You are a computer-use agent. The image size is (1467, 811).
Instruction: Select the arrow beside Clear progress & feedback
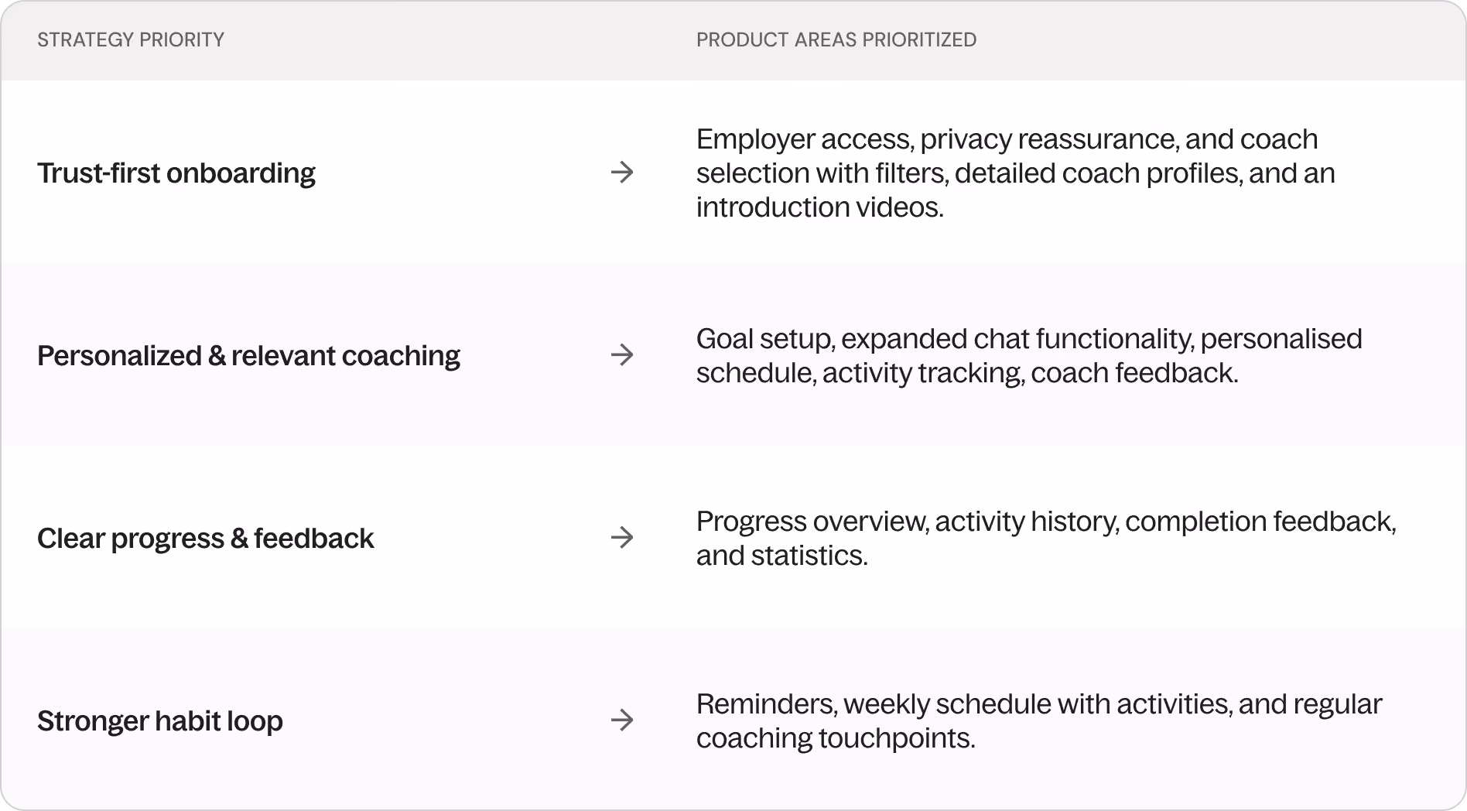tap(622, 537)
